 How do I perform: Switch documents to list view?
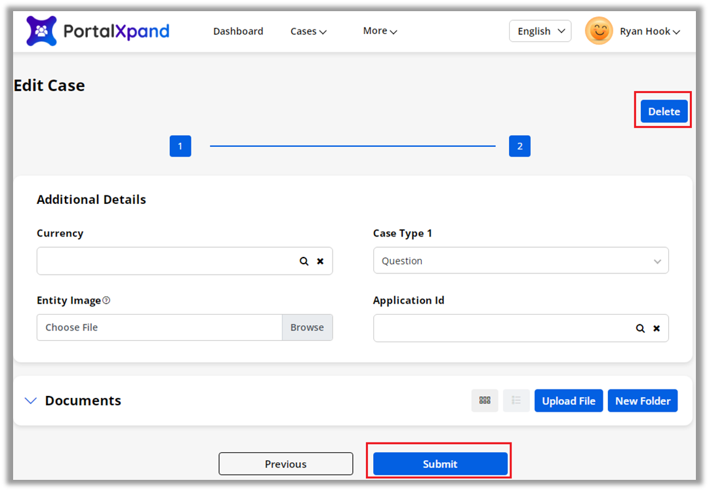(516, 401)
